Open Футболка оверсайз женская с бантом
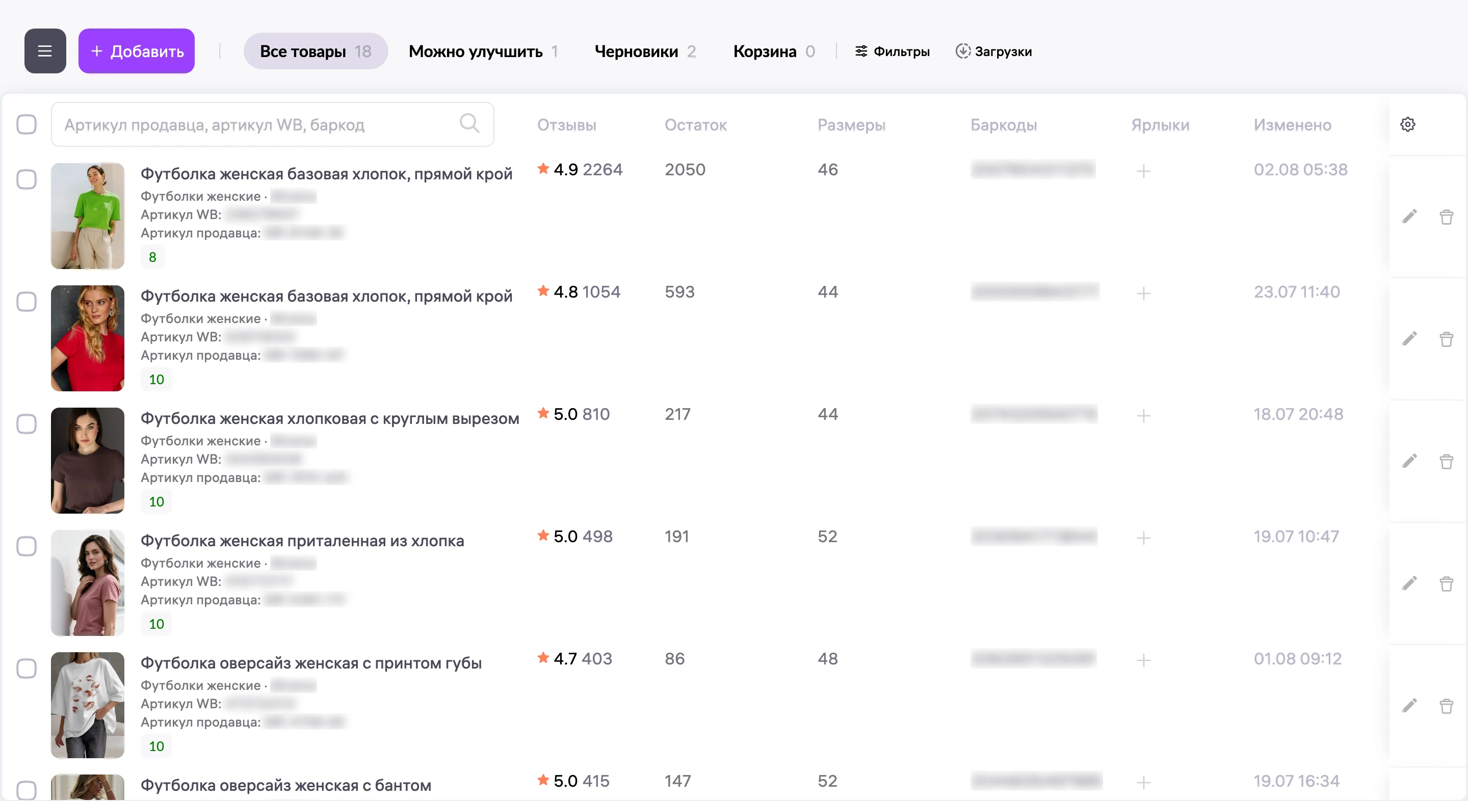 (286, 785)
